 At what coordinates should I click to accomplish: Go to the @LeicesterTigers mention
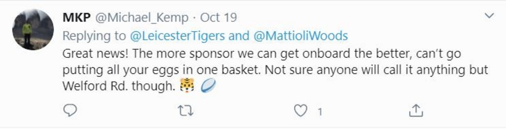coord(177,36)
